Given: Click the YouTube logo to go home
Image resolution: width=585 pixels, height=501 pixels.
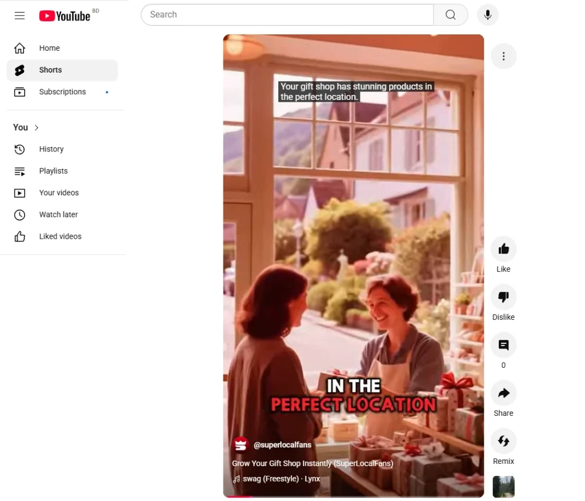Looking at the screenshot, I should pos(65,15).
